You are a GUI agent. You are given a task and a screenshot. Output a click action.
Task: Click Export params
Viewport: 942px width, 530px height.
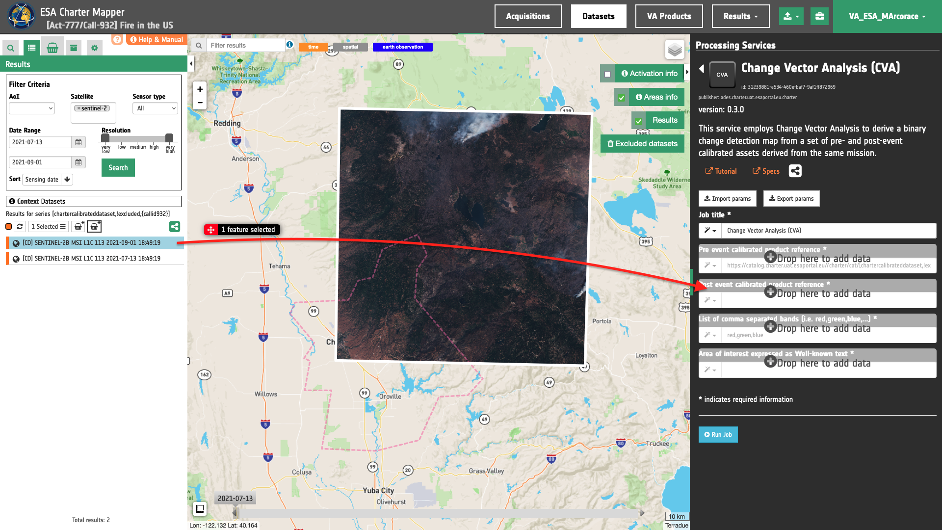pos(791,199)
